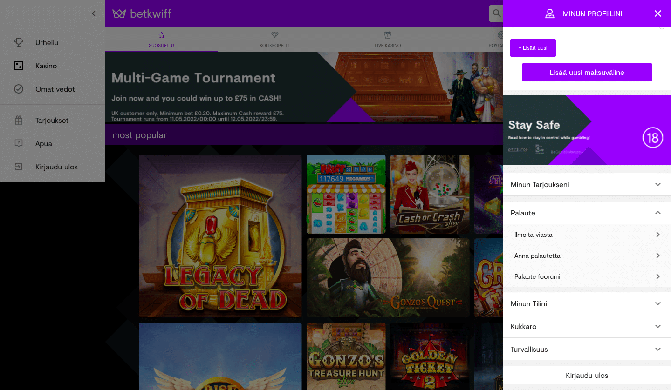Open Anna palautetta arrow
Viewport: 671px width, 390px height.
[x=658, y=256]
